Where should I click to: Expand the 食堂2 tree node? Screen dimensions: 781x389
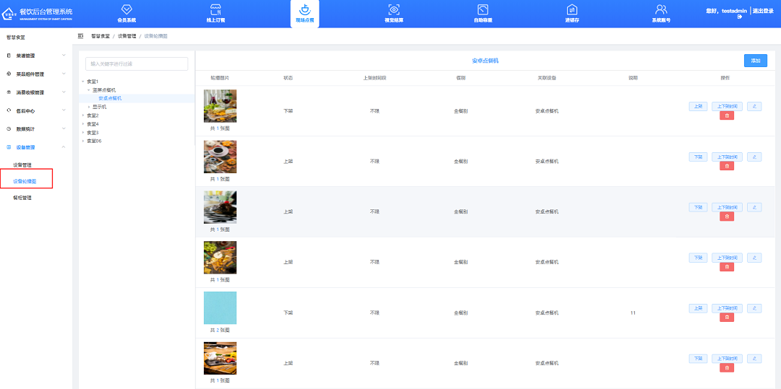[x=83, y=115]
